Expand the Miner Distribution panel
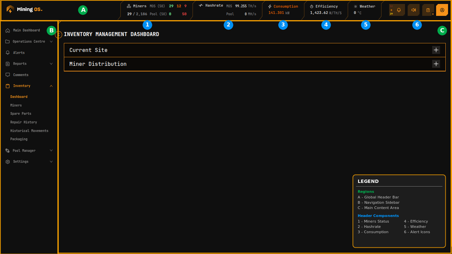Screen dimensions: 452x254 [x=436, y=64]
